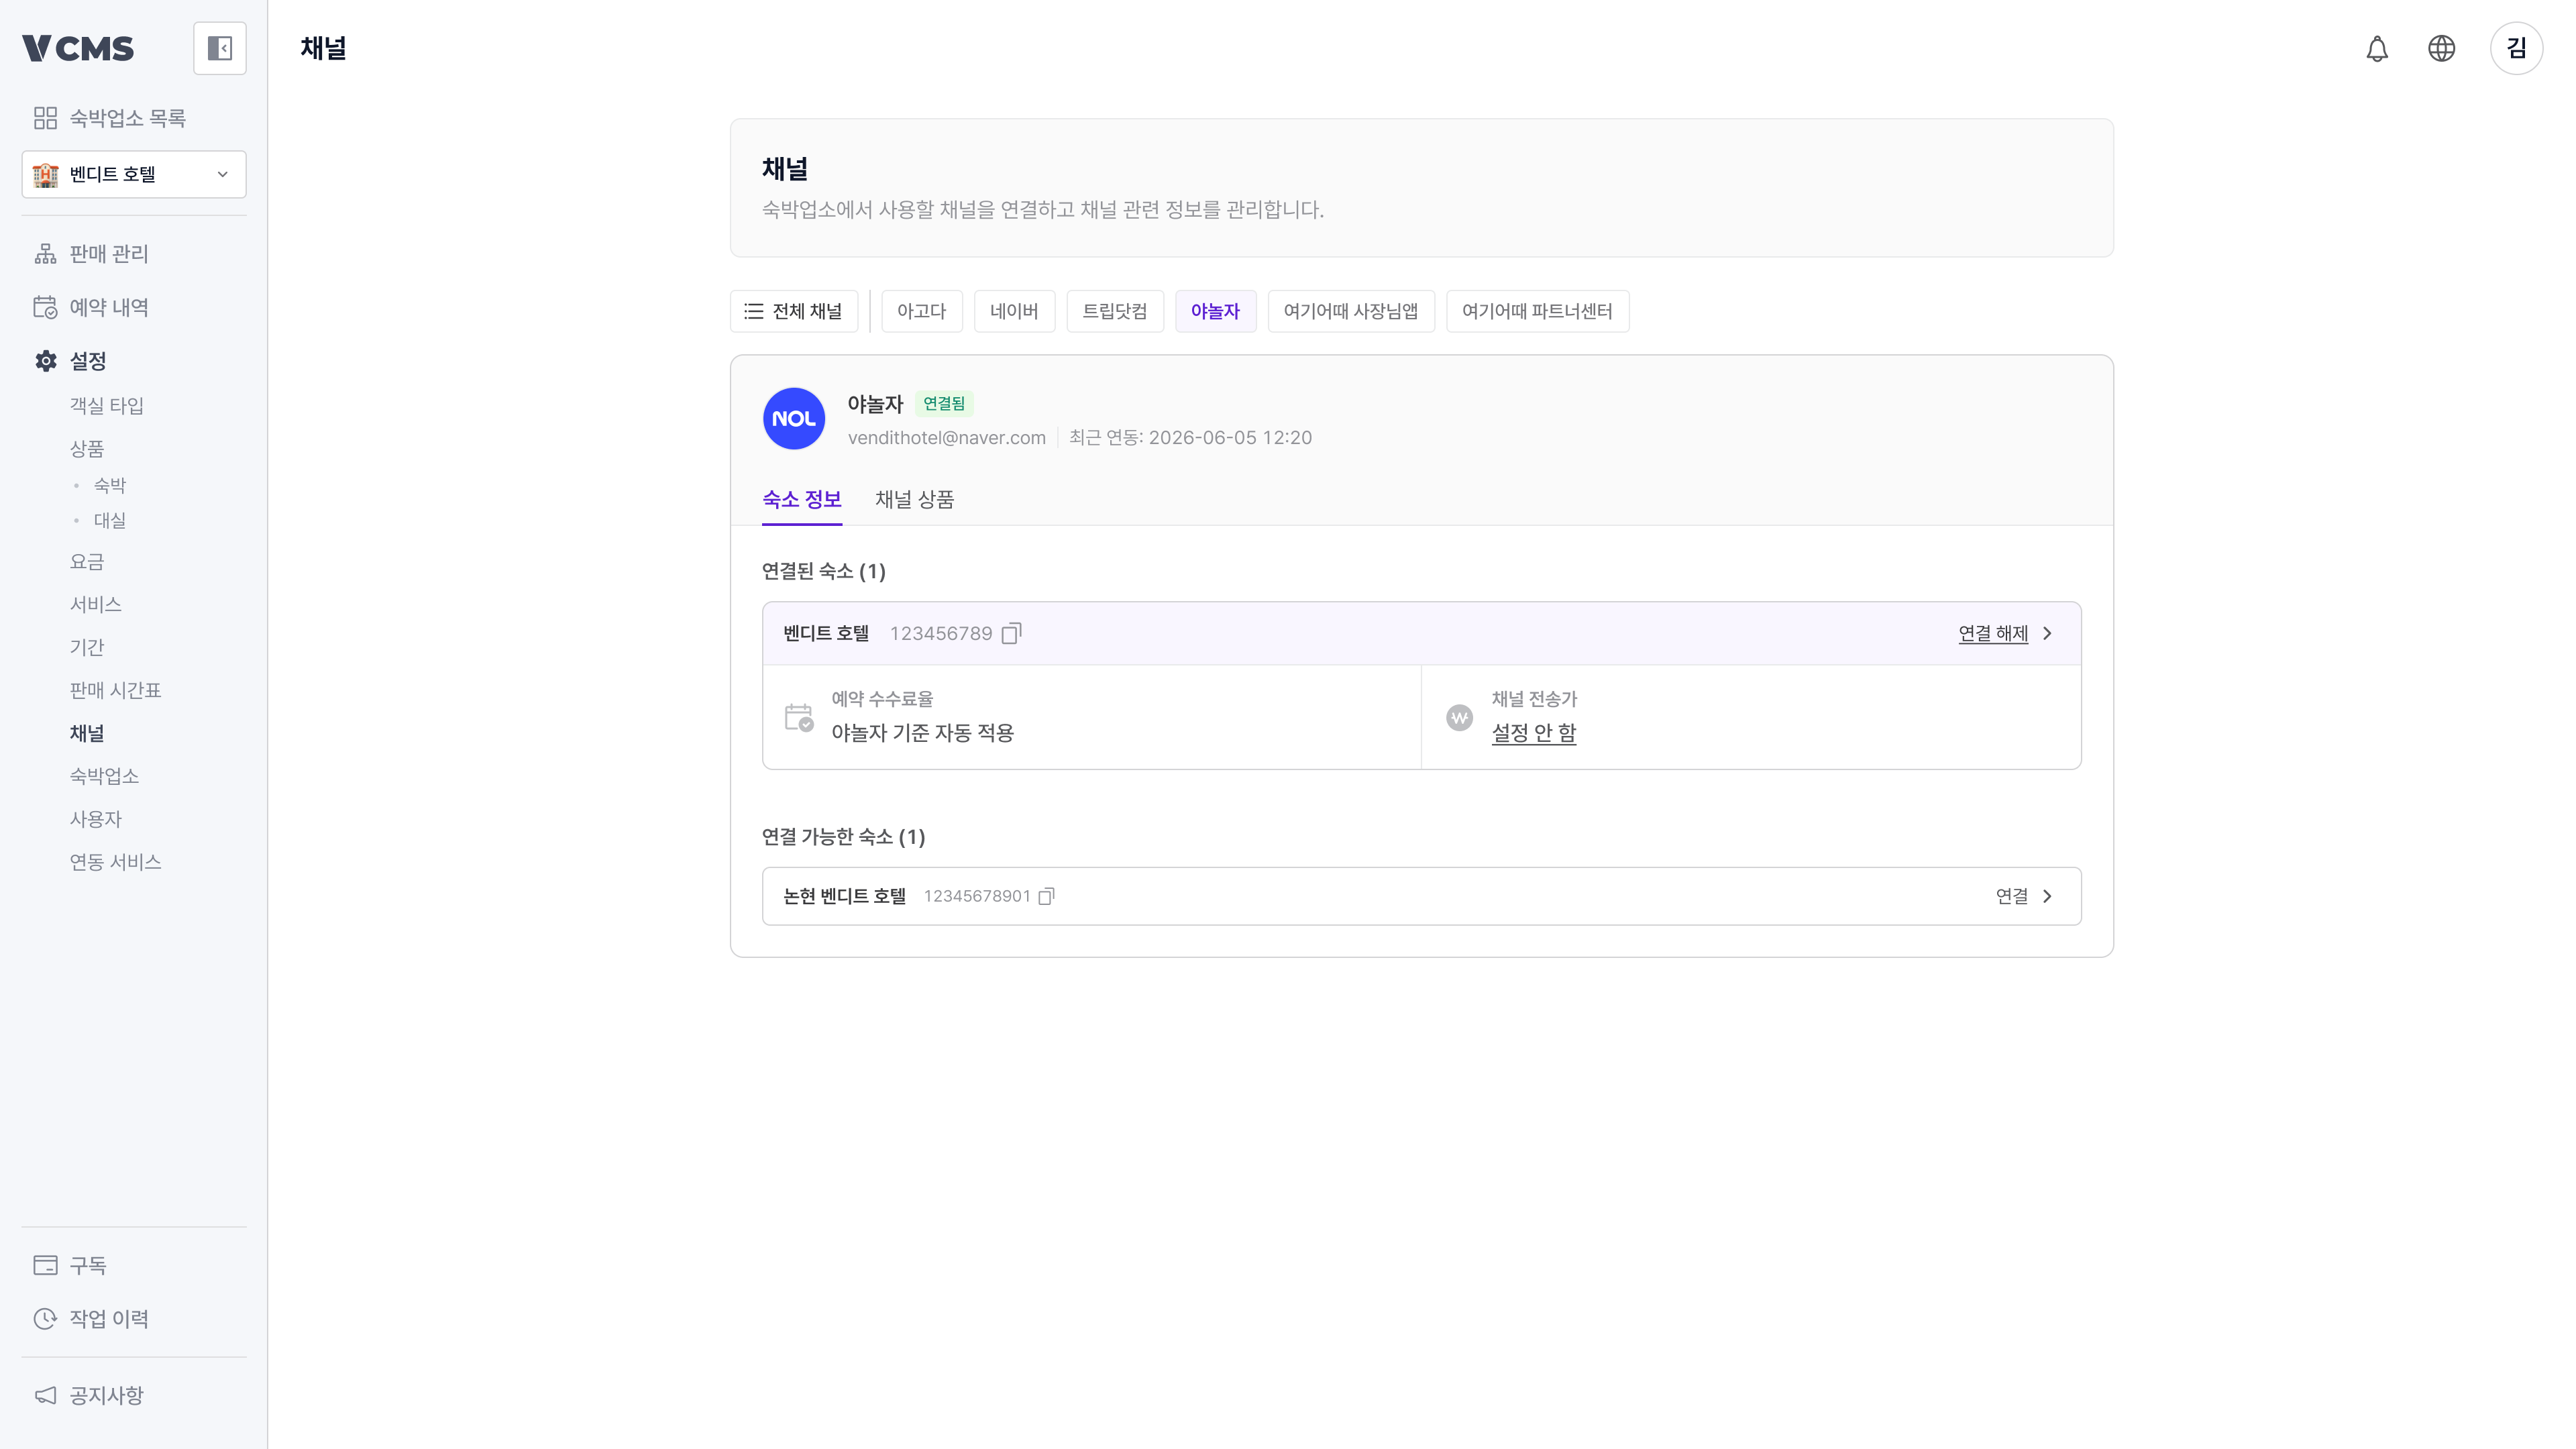Viewport: 2576px width, 1449px height.
Task: Open 숙박업소 settings in sidebar
Action: [104, 776]
